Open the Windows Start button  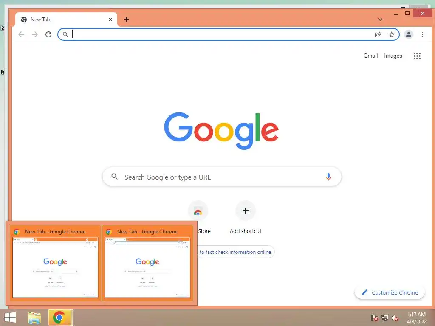click(10, 318)
